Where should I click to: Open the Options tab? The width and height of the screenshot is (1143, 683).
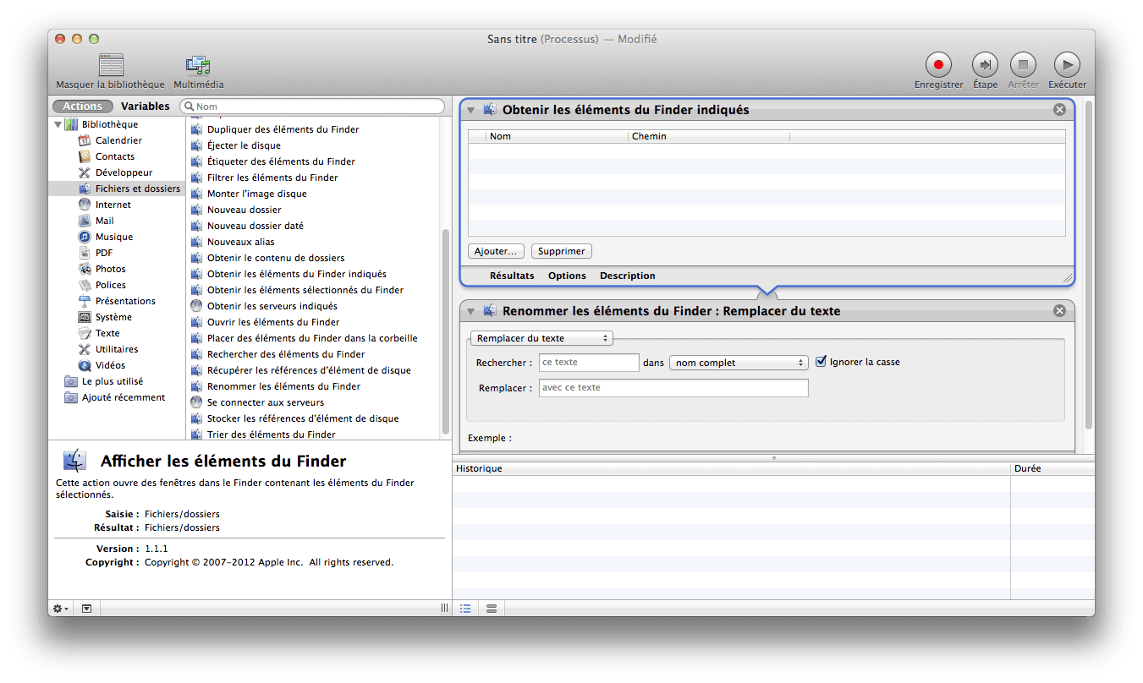click(x=567, y=276)
